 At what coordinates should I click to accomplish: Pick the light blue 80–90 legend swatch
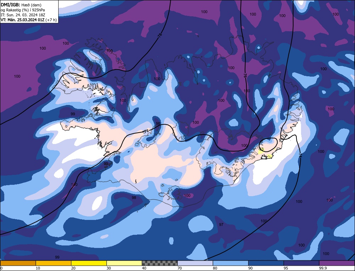coord(230,263)
